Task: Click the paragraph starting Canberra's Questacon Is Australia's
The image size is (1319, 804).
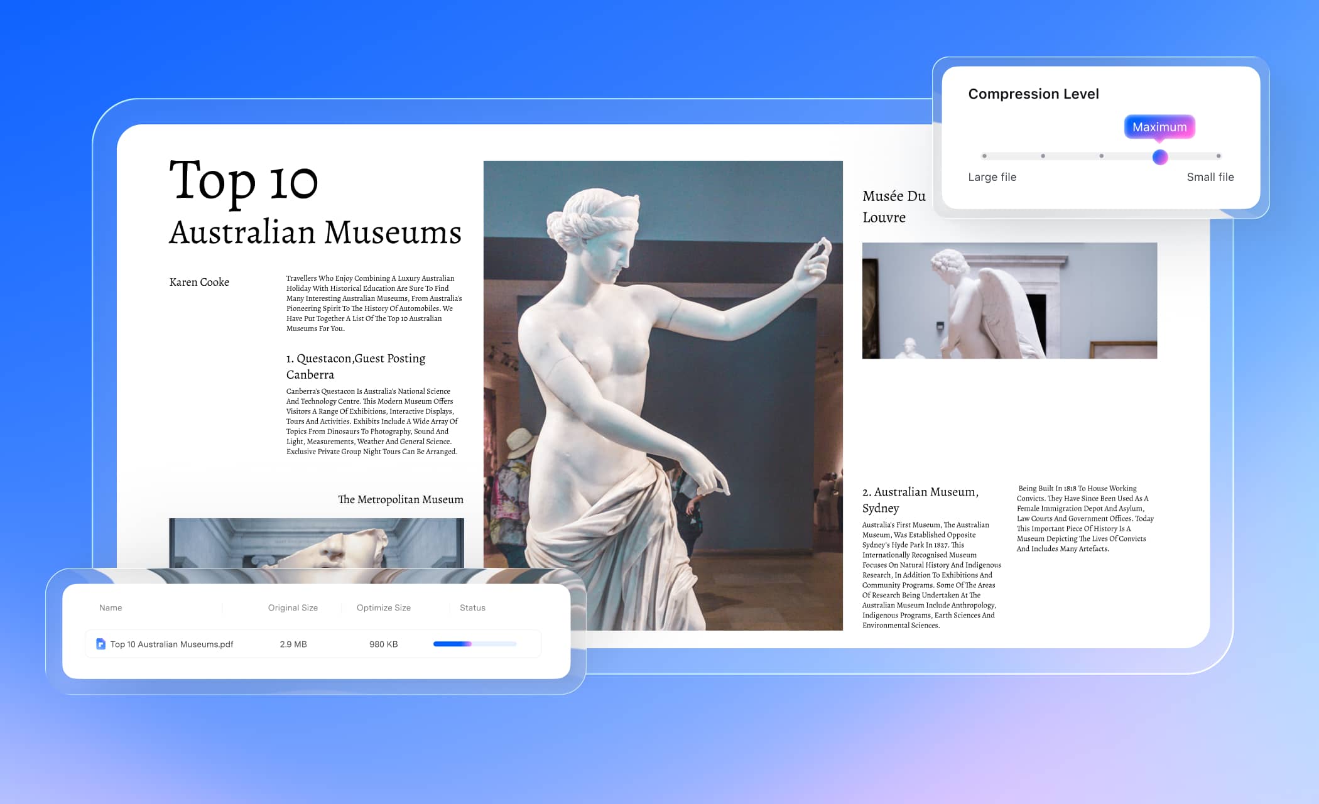Action: pos(372,421)
